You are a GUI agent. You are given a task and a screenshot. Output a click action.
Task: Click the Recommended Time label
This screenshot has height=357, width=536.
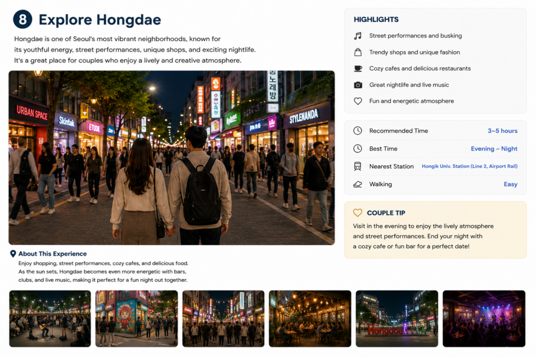(398, 131)
